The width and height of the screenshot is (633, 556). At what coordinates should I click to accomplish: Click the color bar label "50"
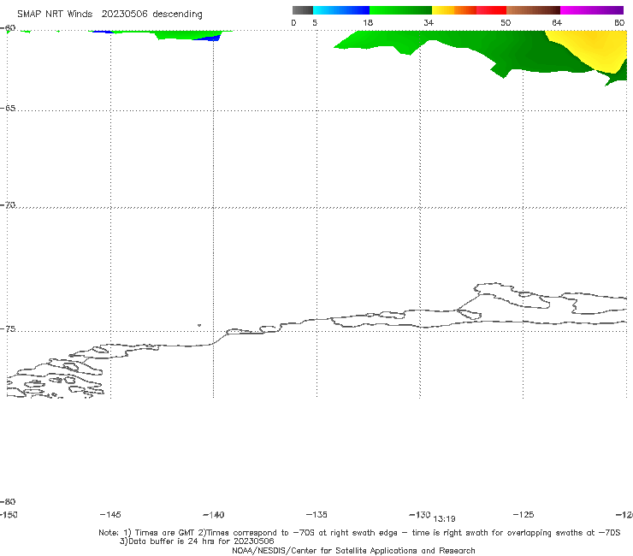[x=506, y=23]
